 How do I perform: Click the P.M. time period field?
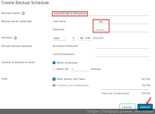(88, 38)
